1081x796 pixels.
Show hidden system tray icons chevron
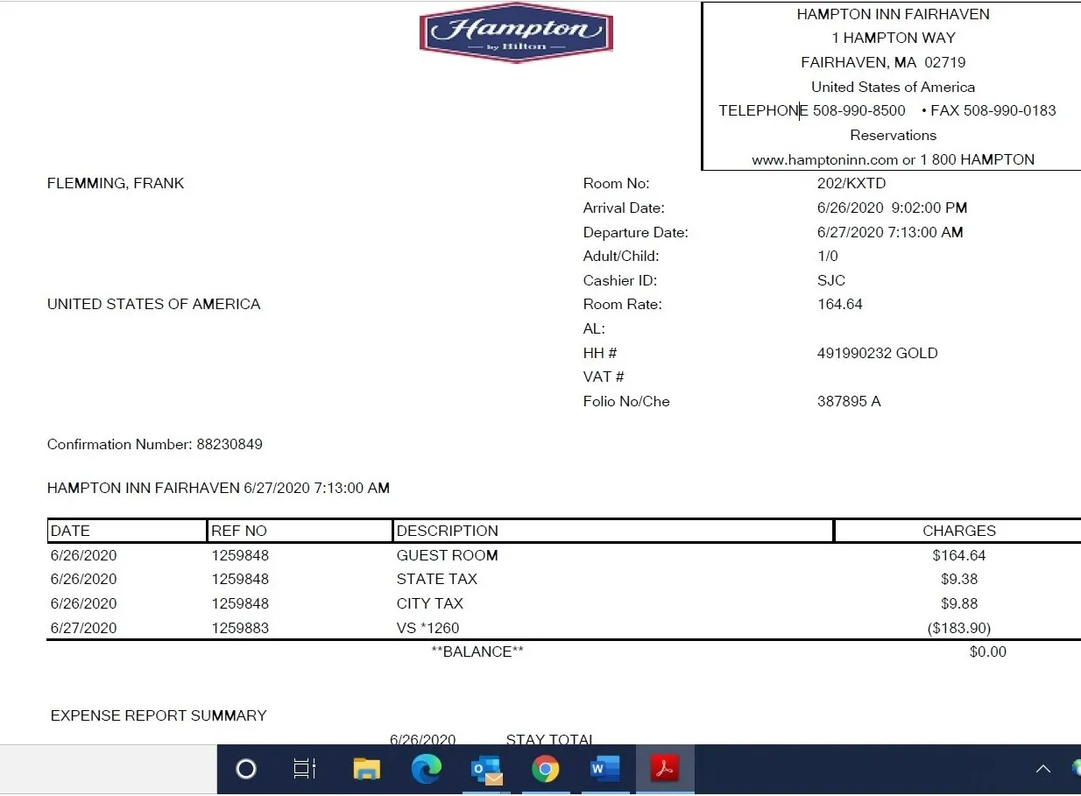pos(1042,769)
